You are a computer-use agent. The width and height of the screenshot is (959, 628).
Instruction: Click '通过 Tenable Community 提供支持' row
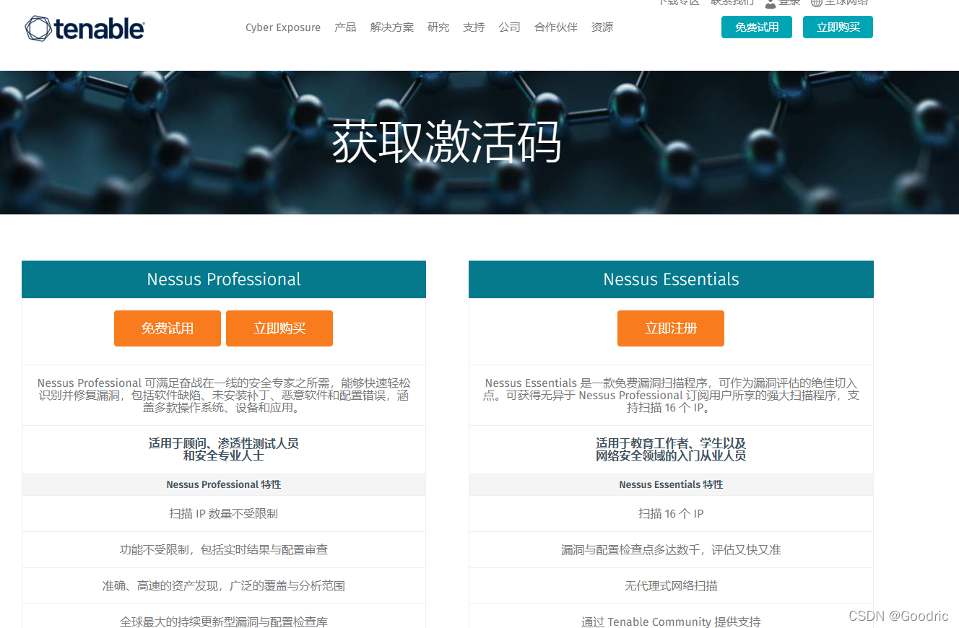coord(671,616)
